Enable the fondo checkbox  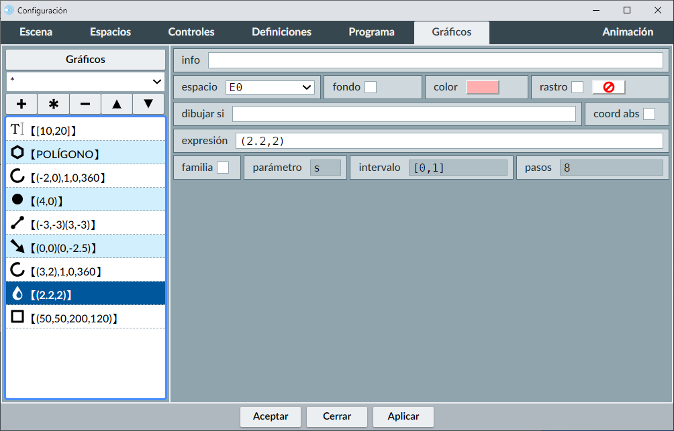click(x=371, y=87)
